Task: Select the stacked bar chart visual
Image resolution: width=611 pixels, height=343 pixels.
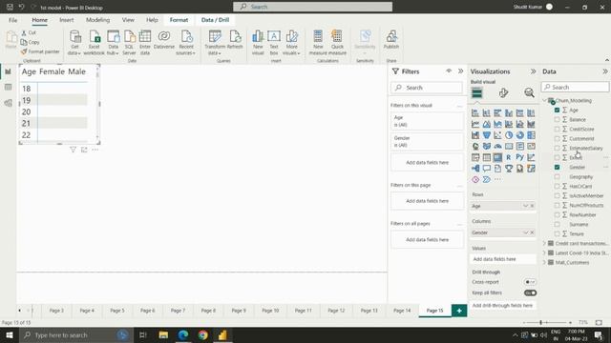Action: (475, 113)
